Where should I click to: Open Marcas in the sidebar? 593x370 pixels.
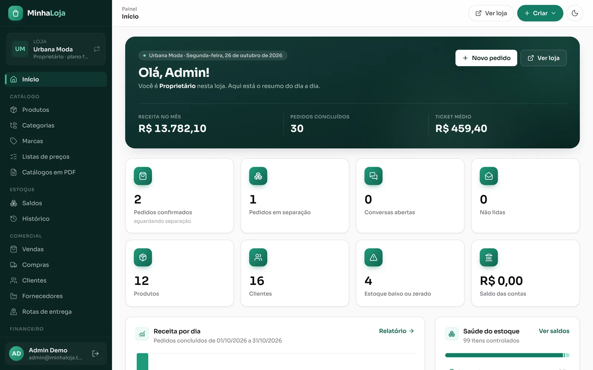(56, 141)
